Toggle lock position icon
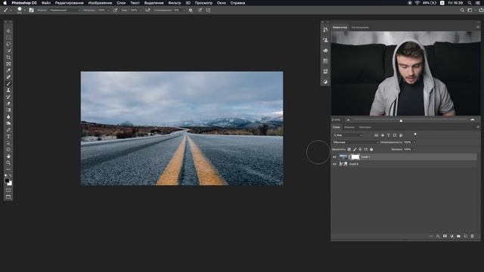The height and width of the screenshot is (272, 484). click(360, 150)
